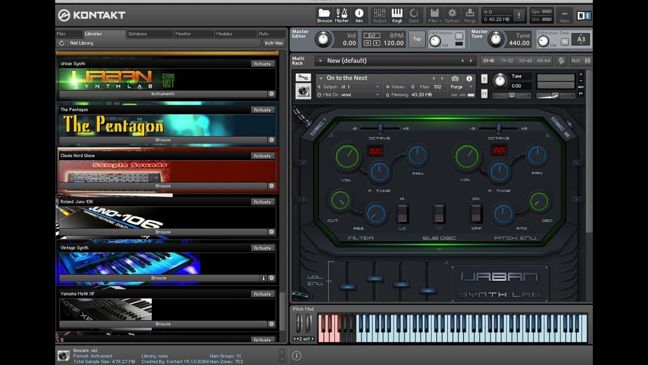Viewport: 648px width, 365px height.
Task: Adjust the OSC 2 octave slider
Action: pos(499,128)
